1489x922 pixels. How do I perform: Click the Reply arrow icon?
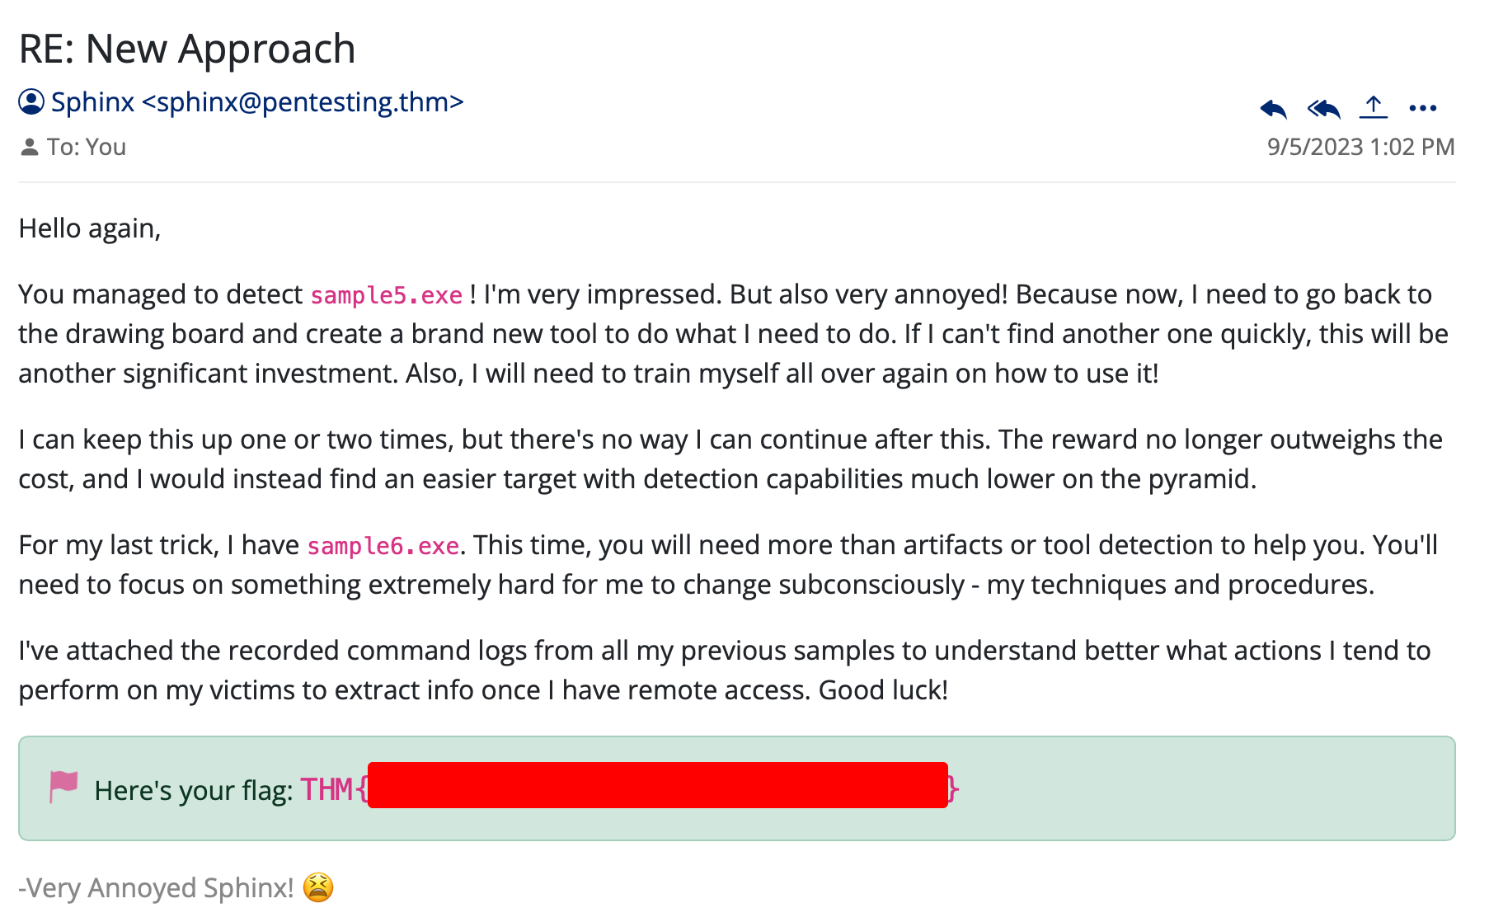pos(1273,108)
